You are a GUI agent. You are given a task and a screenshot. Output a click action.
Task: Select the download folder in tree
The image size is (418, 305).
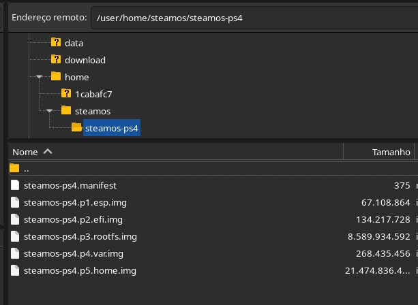(x=85, y=60)
